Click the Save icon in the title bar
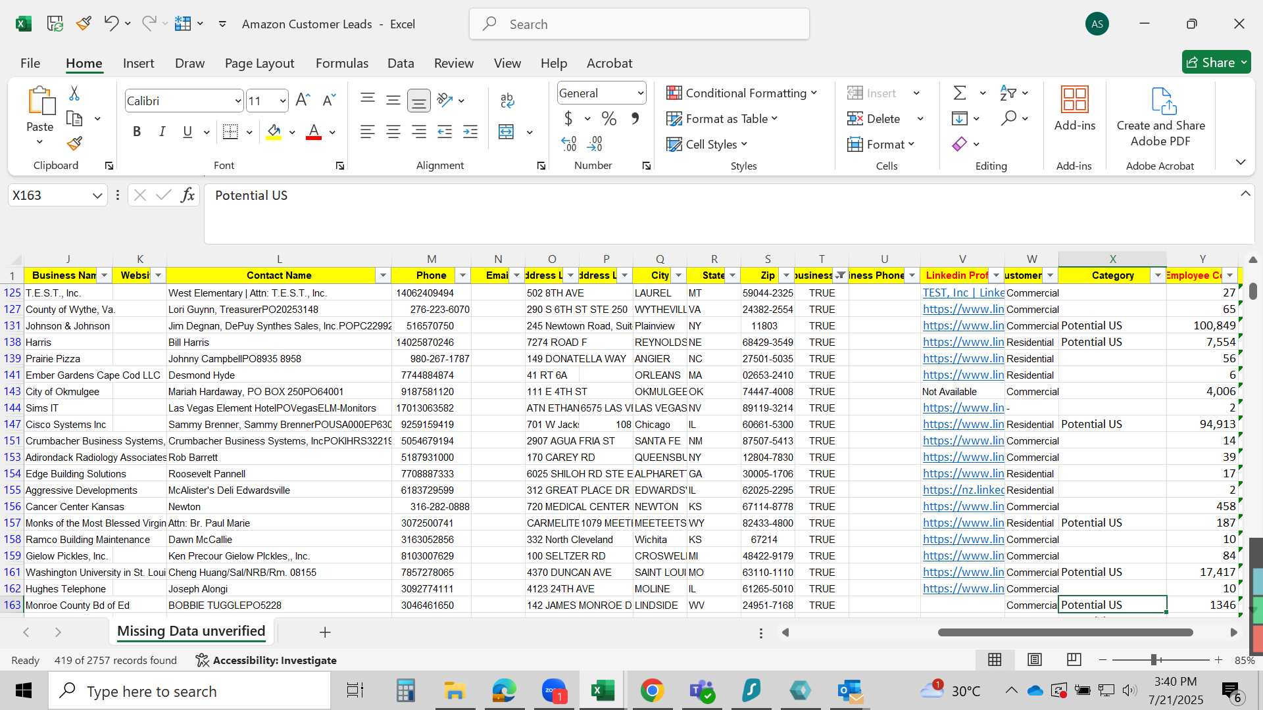The width and height of the screenshot is (1263, 710). pyautogui.click(x=55, y=24)
